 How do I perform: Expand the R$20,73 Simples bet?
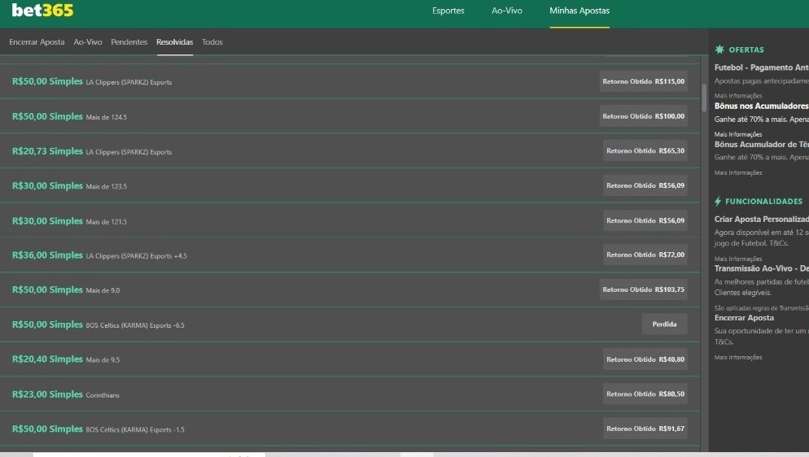pos(350,151)
